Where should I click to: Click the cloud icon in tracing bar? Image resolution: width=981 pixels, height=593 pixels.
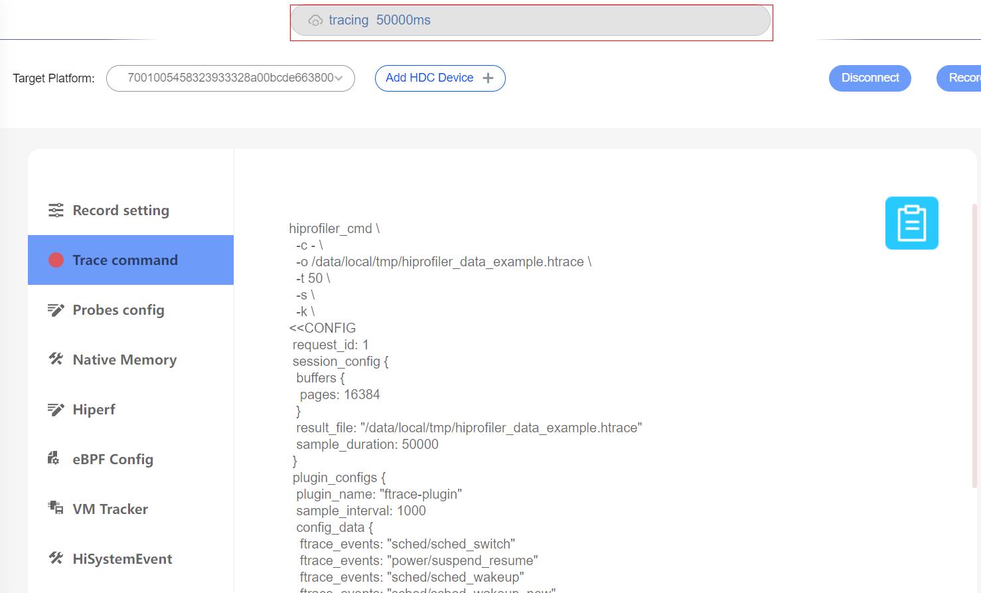[315, 21]
